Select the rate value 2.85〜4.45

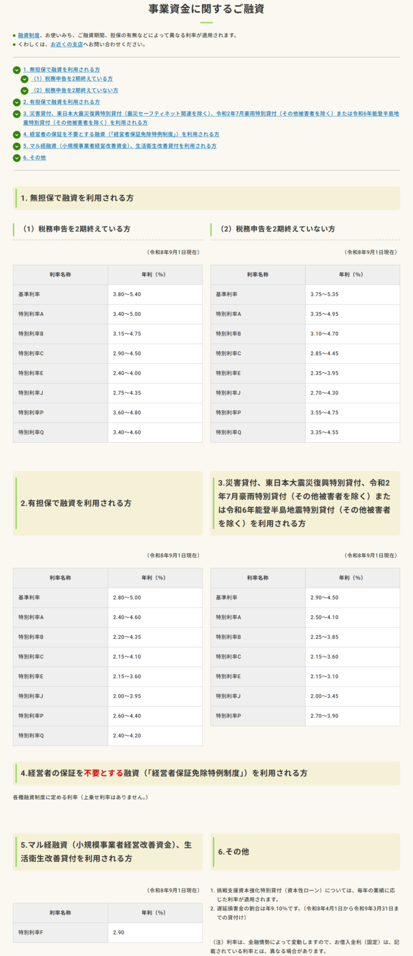click(324, 354)
